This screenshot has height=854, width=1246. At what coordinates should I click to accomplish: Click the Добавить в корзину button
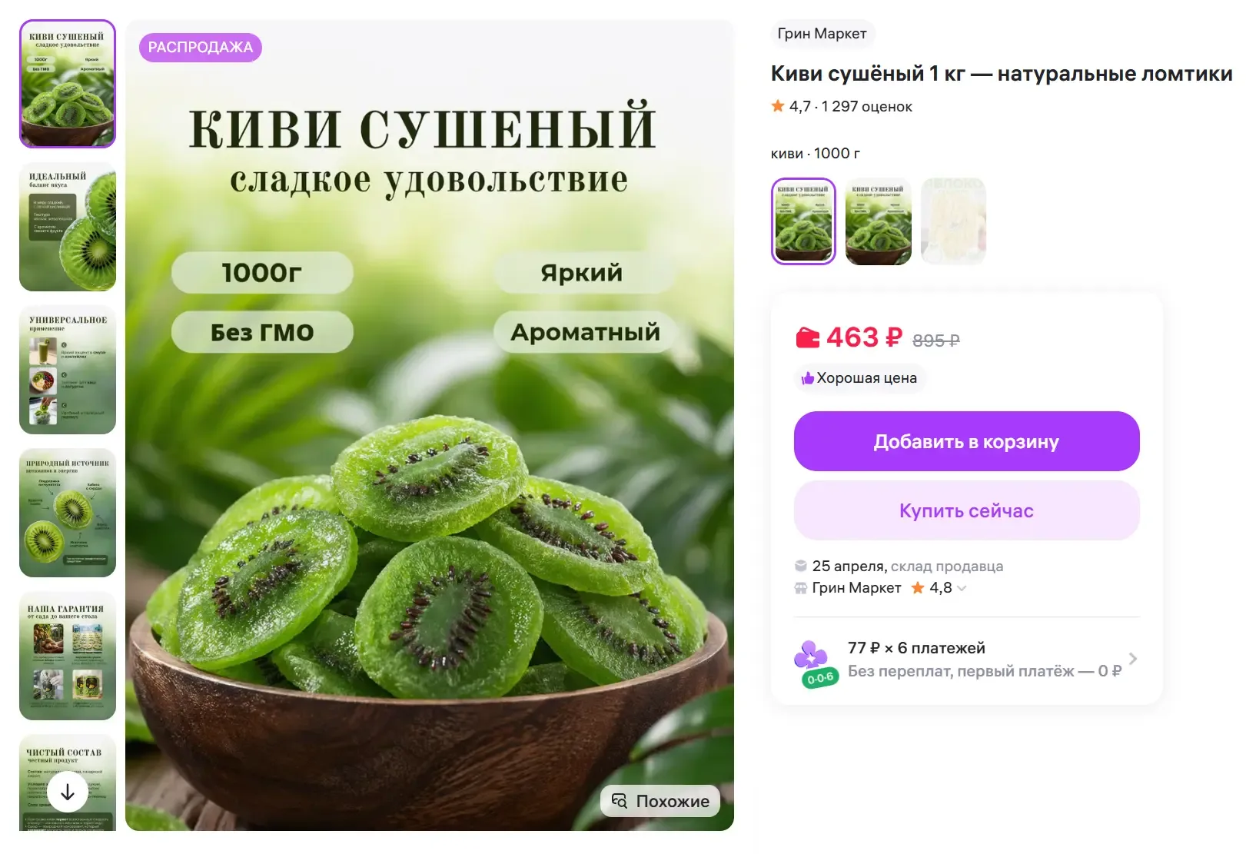pos(966,441)
